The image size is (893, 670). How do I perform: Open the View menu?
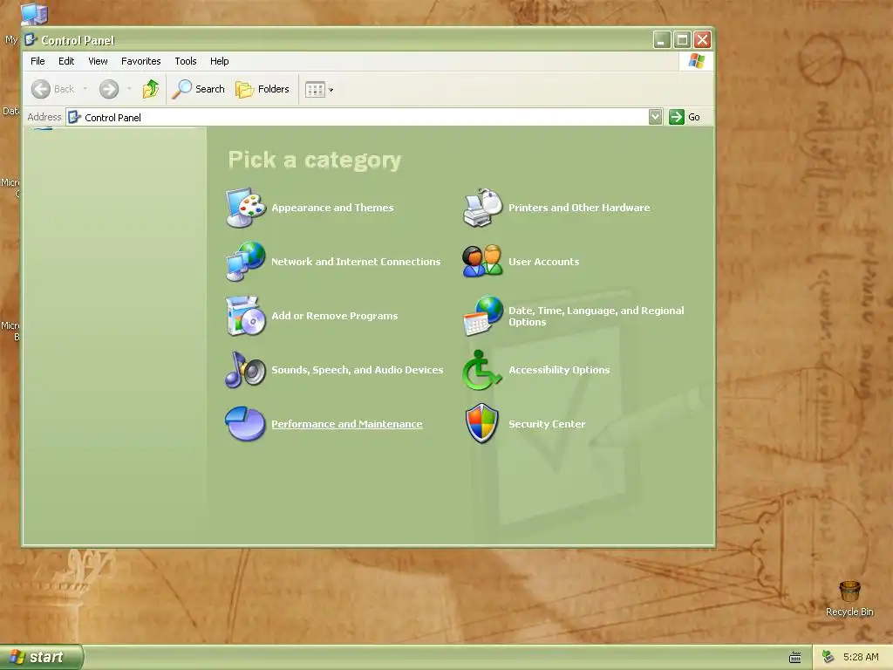98,61
